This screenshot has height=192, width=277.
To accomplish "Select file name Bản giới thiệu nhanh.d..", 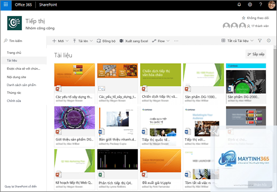I will (x=118, y=139).
